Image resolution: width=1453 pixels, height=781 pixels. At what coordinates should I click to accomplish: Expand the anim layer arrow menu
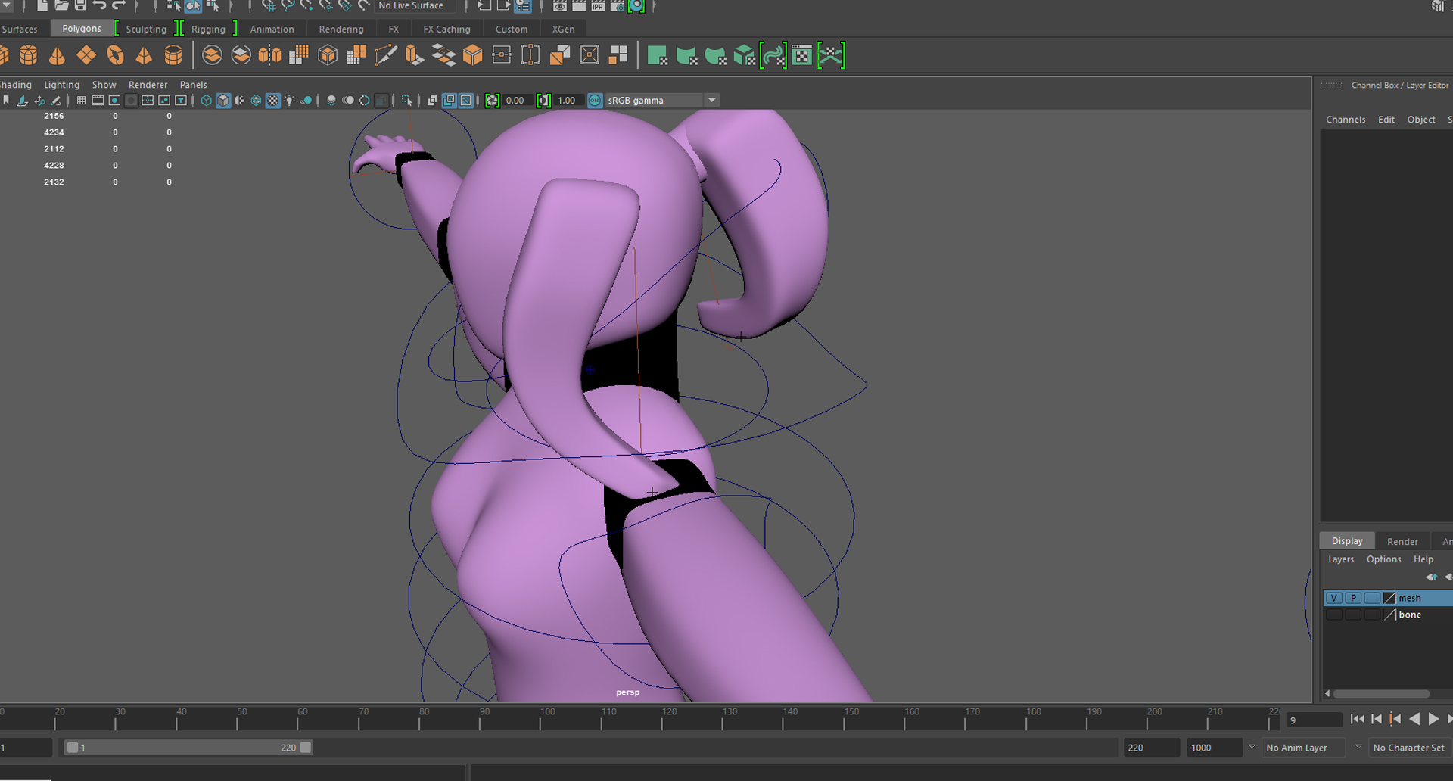coord(1252,747)
